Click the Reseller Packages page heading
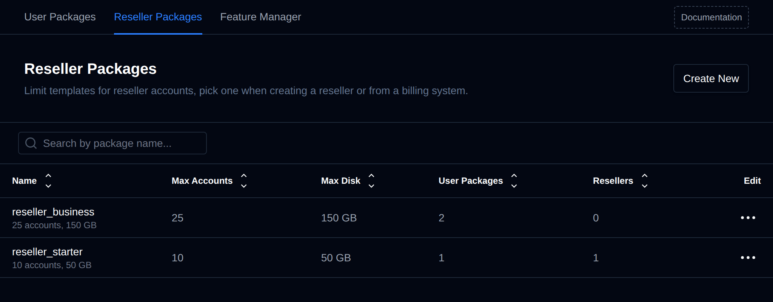Screen dimensions: 773x302 click(90, 69)
